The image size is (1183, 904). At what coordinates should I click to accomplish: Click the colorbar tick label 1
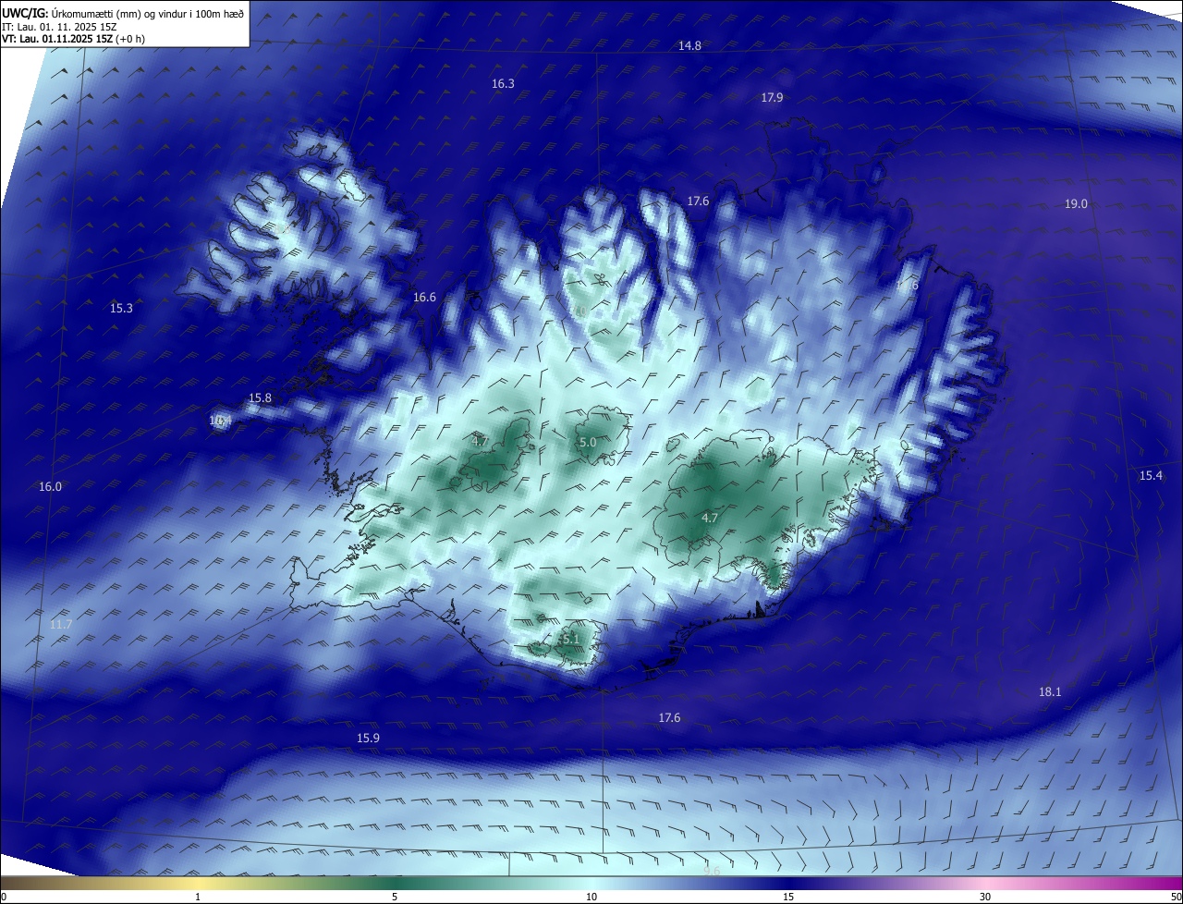[x=198, y=897]
